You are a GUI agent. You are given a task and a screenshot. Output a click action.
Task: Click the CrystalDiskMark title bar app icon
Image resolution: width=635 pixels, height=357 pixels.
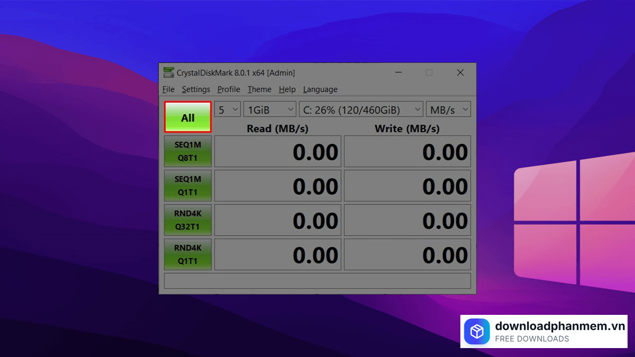click(x=169, y=73)
